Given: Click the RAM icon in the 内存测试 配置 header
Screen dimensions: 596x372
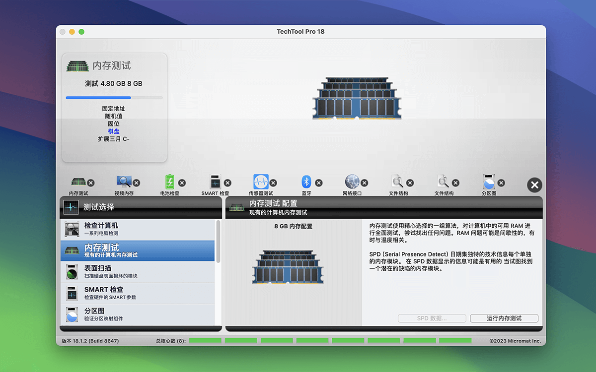Looking at the screenshot, I should tap(237, 207).
